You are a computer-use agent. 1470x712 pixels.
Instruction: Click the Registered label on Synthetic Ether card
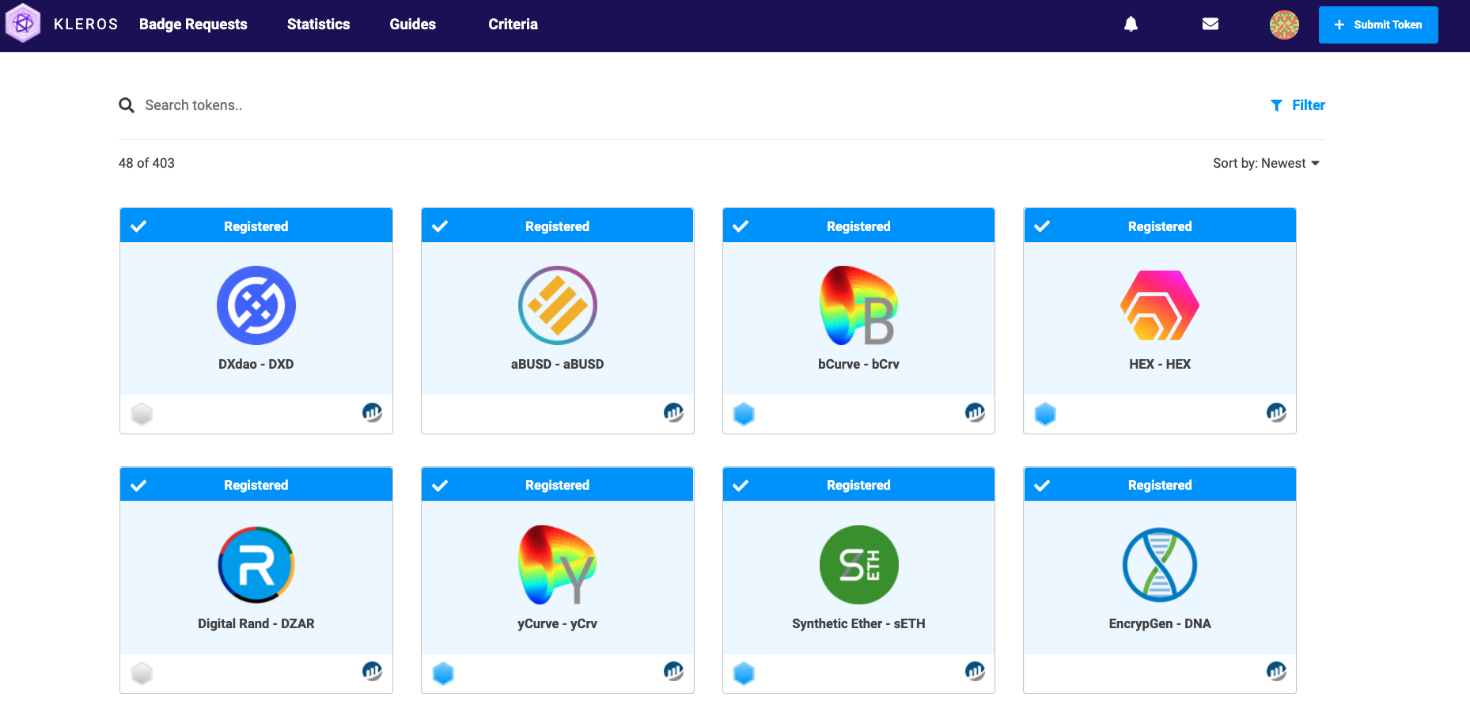[858, 485]
